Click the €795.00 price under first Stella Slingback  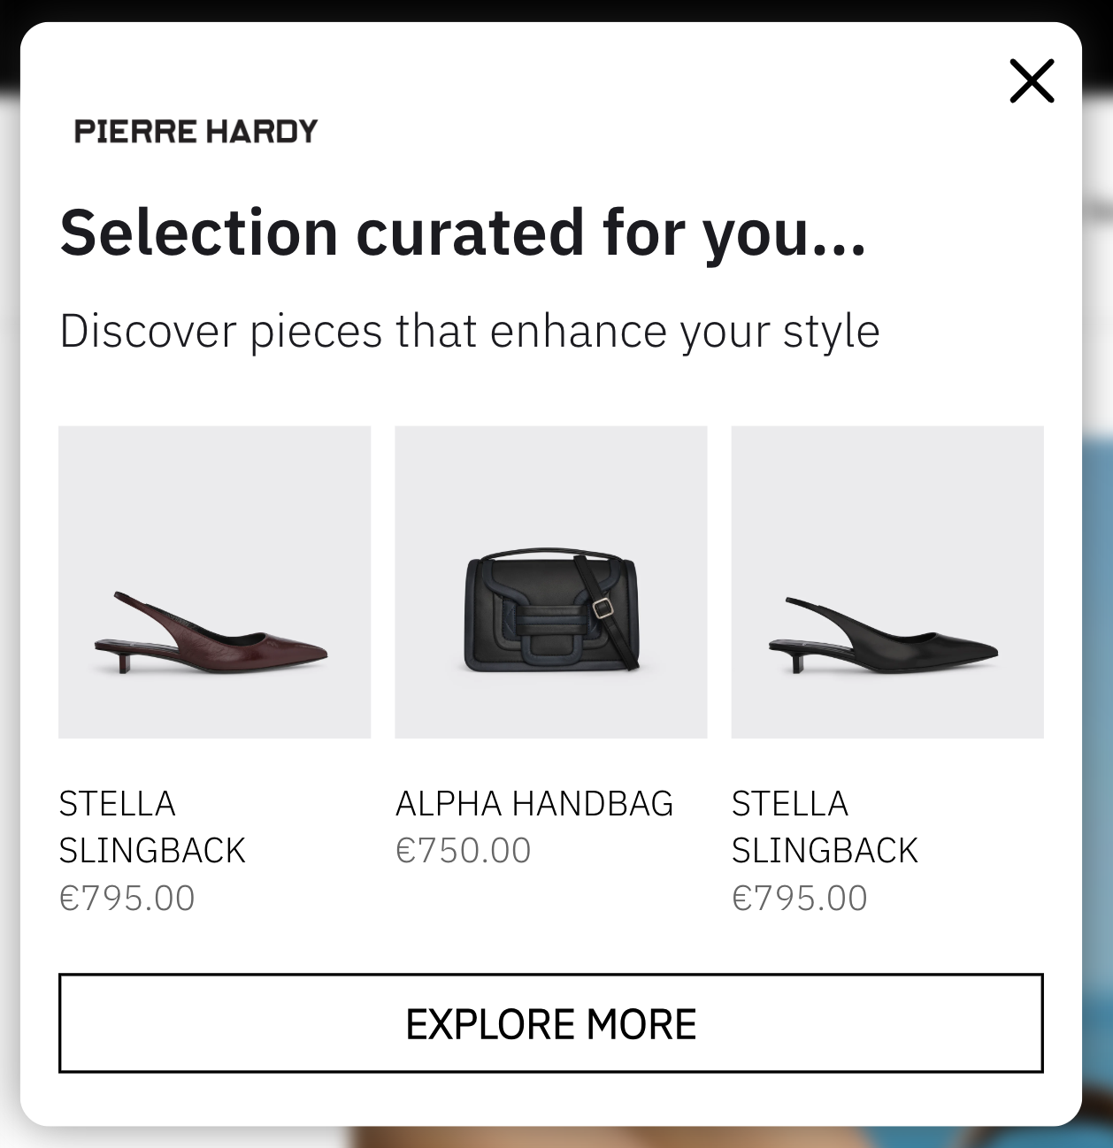127,896
